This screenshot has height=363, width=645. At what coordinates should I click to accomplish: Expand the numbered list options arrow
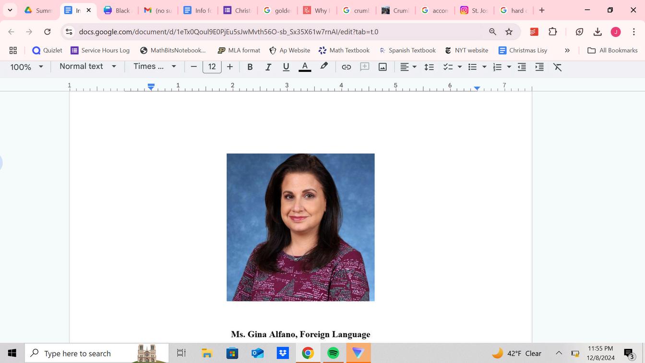[x=509, y=67]
